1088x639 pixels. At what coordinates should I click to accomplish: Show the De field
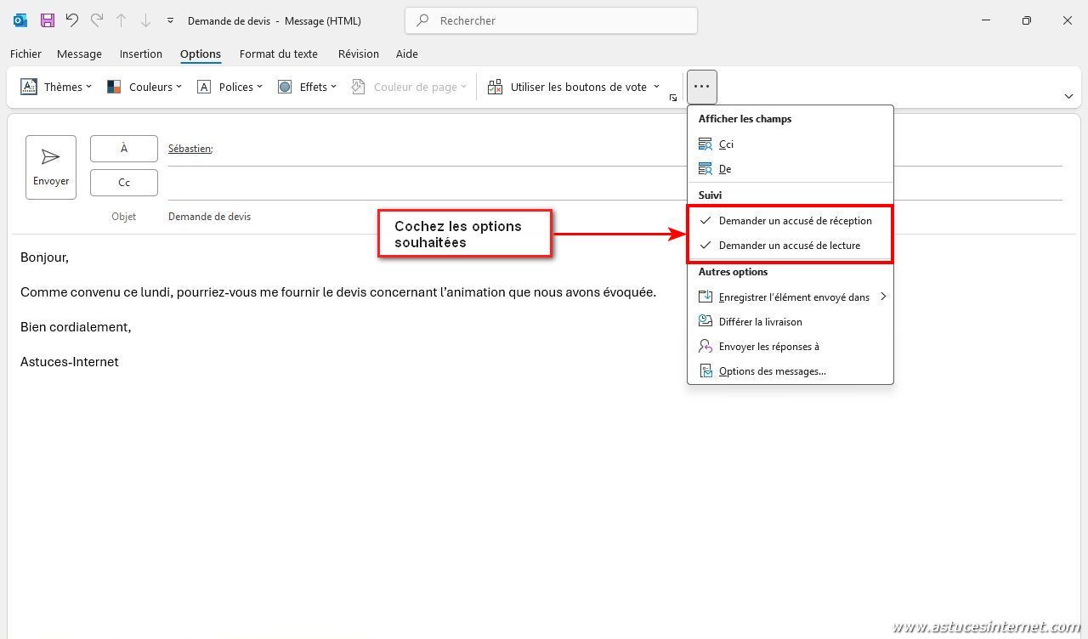[724, 169]
